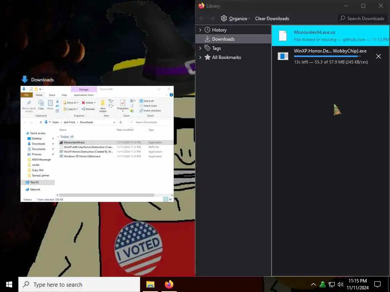Open the Application Tools tab
390x292 pixels.
pyautogui.click(x=83, y=95)
